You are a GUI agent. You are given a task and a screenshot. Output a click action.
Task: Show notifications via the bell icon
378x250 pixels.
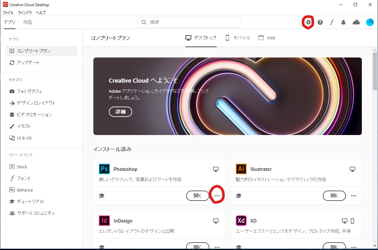pos(343,22)
